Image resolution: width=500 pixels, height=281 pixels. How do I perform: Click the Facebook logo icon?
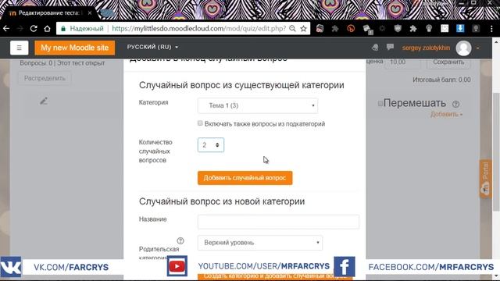(345, 267)
